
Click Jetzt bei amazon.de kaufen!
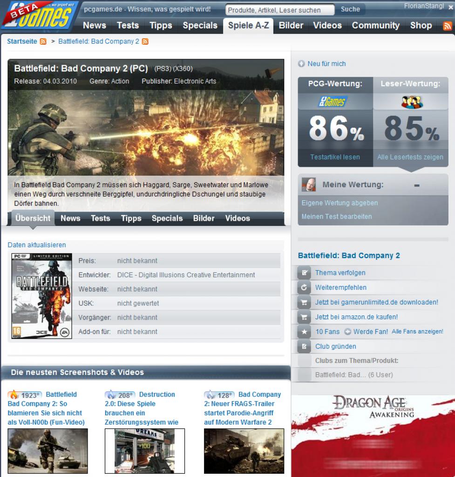tap(356, 317)
